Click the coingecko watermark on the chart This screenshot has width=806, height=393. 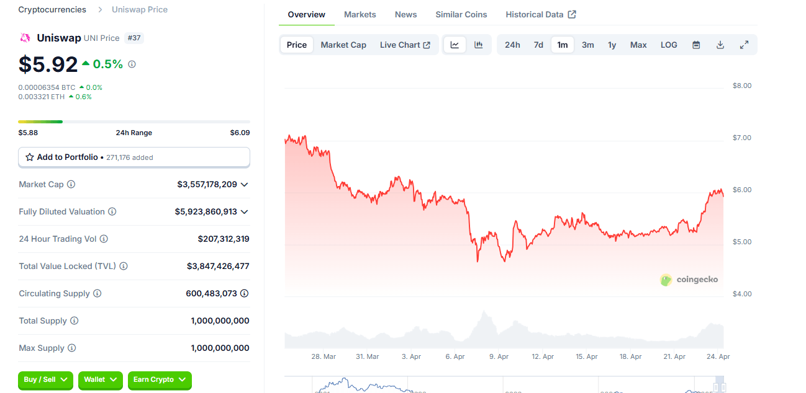[689, 280]
